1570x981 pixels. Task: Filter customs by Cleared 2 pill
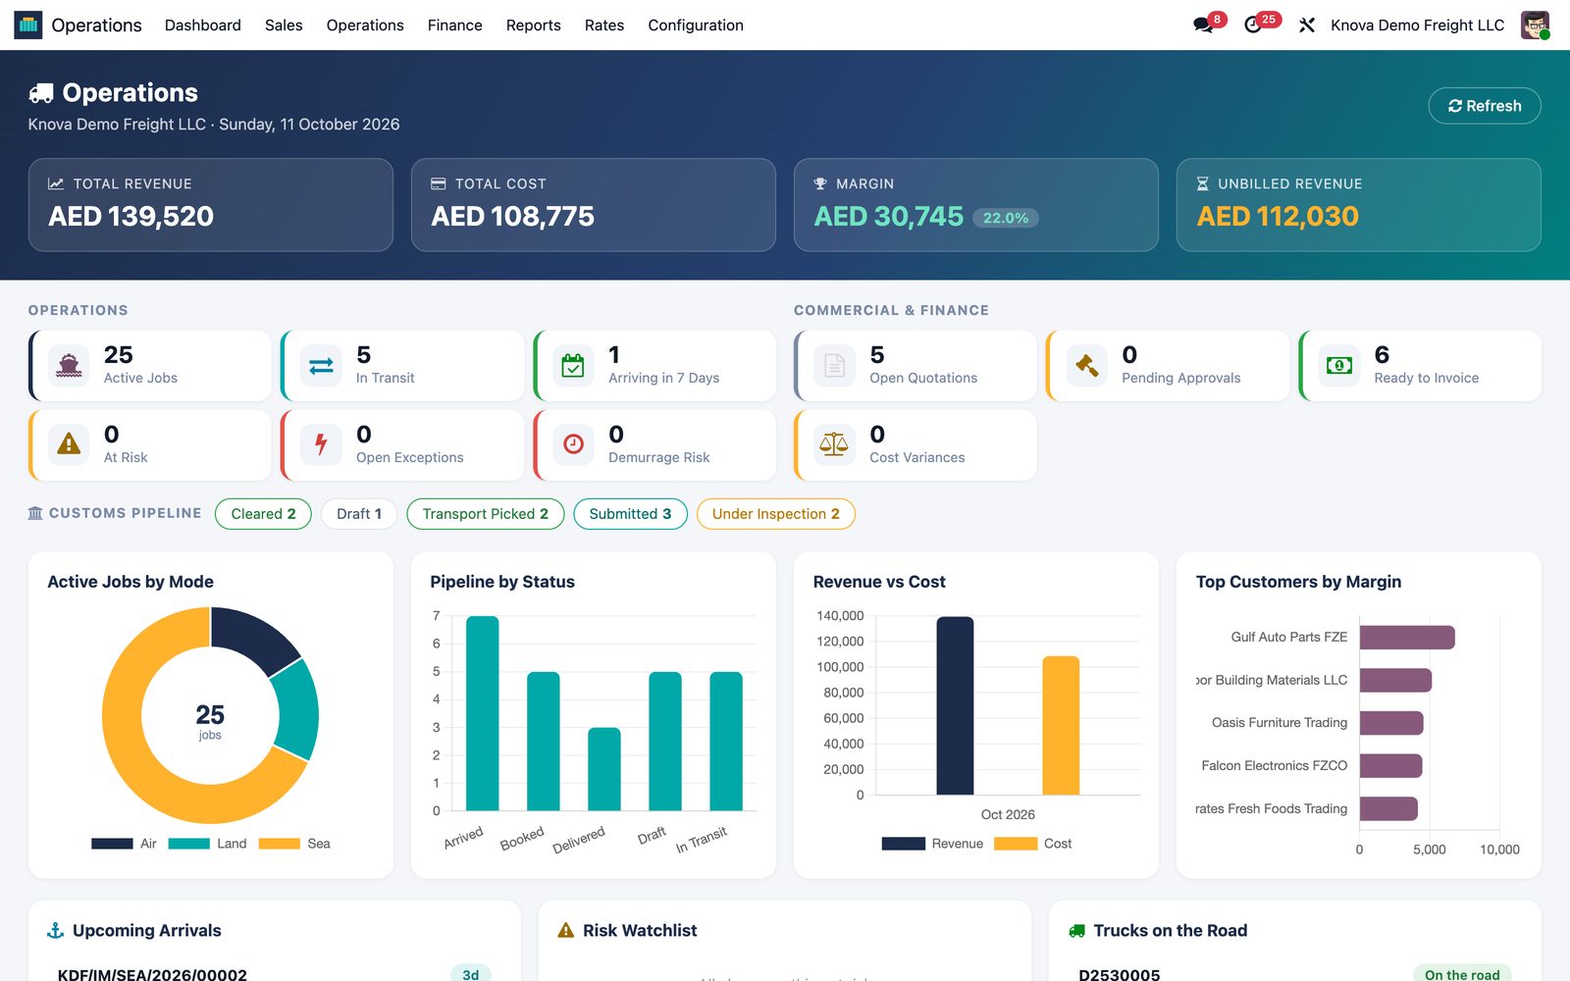click(x=263, y=514)
